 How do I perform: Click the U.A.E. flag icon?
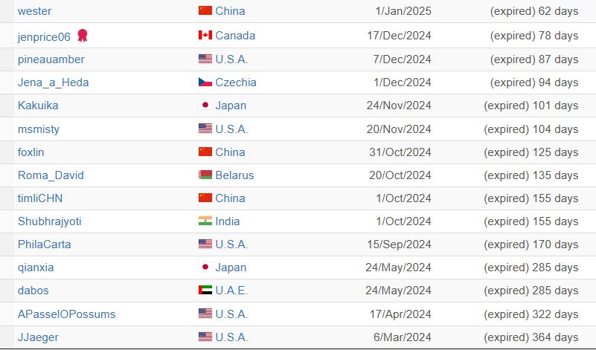click(205, 291)
